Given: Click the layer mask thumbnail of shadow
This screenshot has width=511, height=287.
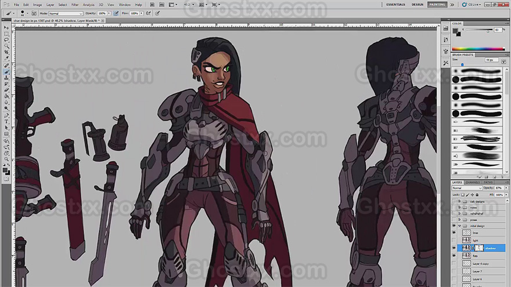Looking at the screenshot, I should 478,248.
